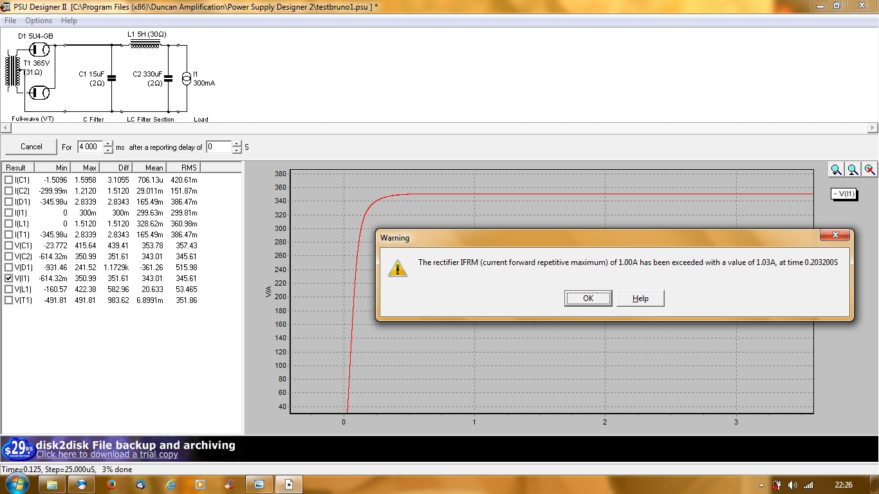The image size is (879, 494).
Task: Select the I1 300mA current load symbol
Action: (187, 78)
